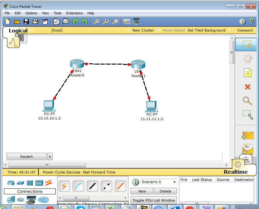259x209 pixels.
Task: Click the Redo green arrow
Action: click(x=85, y=22)
